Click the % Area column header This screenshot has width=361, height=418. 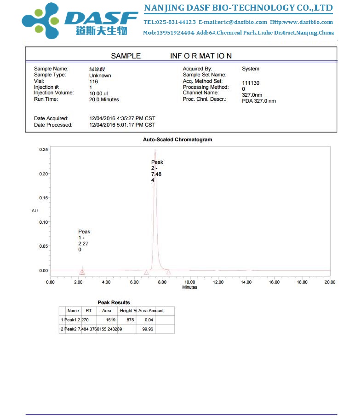tap(140, 311)
